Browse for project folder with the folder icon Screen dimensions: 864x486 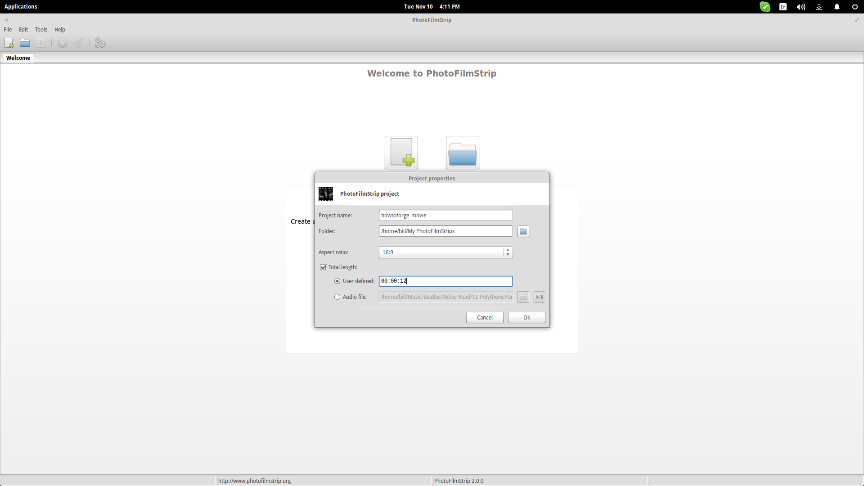click(x=523, y=231)
